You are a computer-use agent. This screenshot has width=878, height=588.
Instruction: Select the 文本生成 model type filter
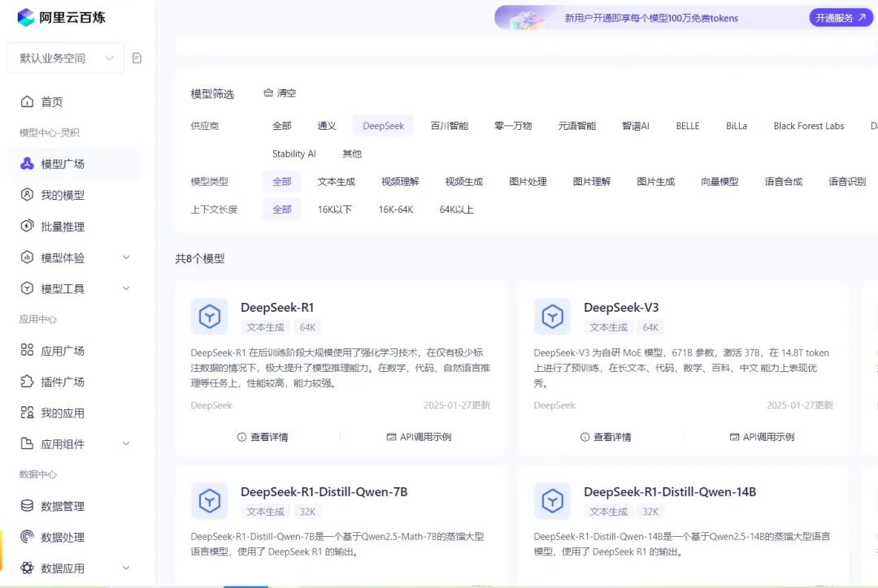(x=336, y=181)
